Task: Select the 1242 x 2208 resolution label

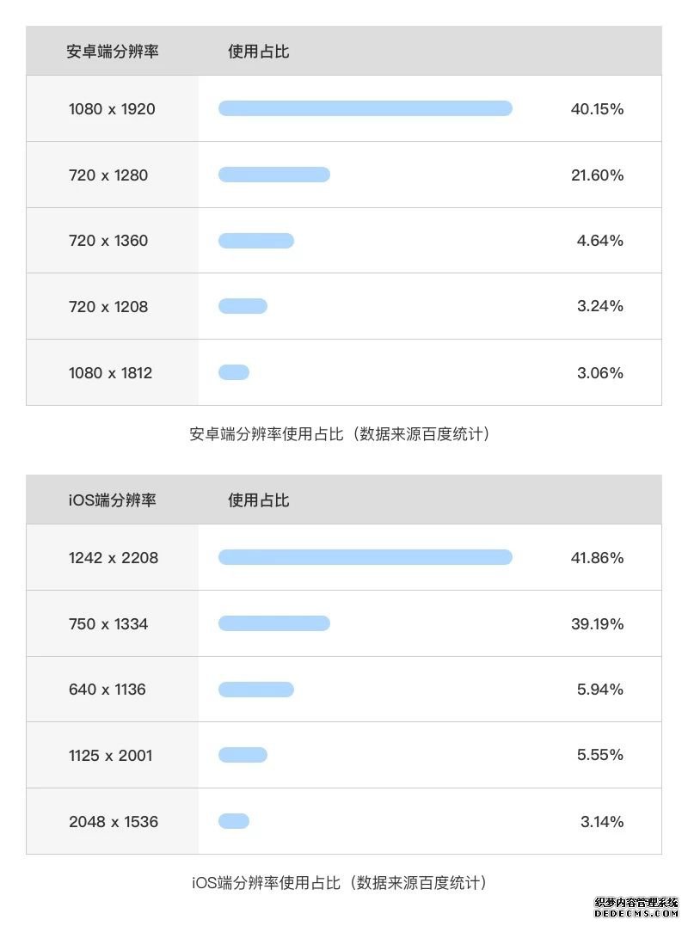Action: click(x=114, y=558)
